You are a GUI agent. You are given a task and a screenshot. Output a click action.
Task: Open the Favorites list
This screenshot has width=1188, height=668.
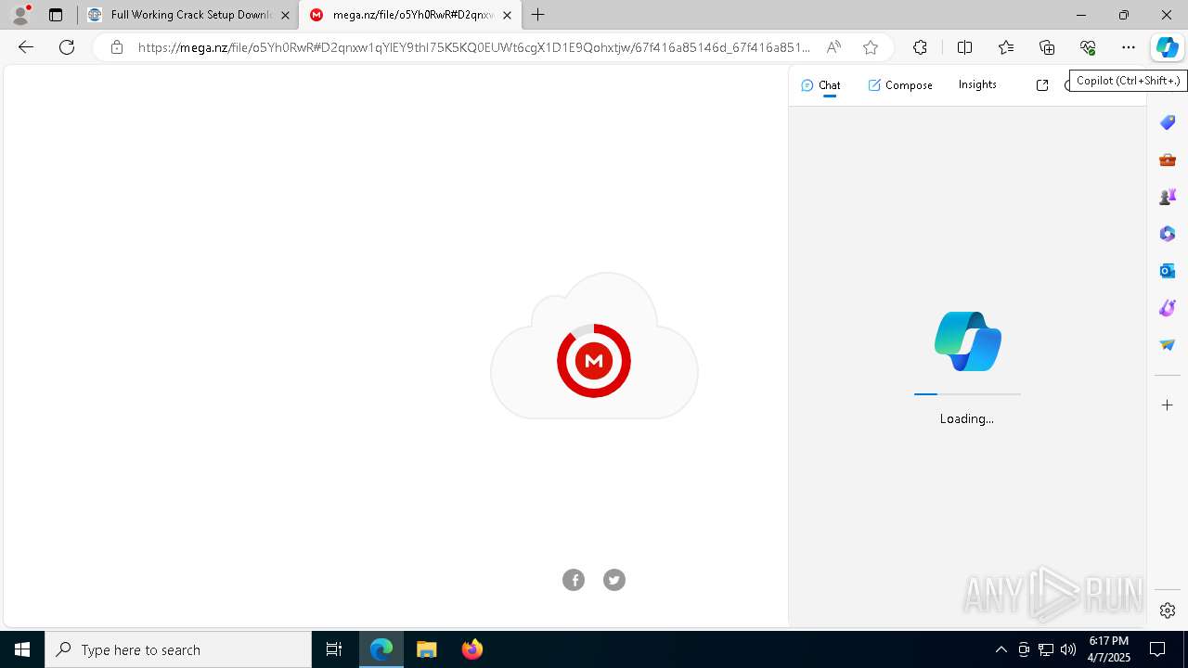(1006, 47)
